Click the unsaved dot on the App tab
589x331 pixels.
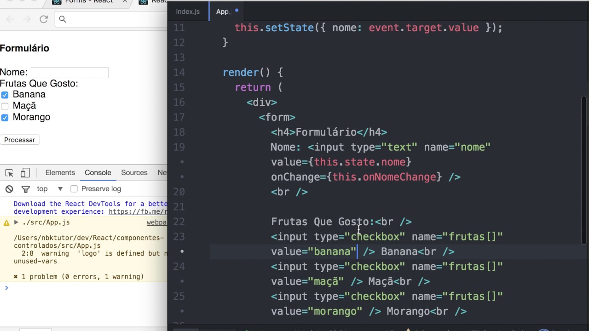[237, 10]
